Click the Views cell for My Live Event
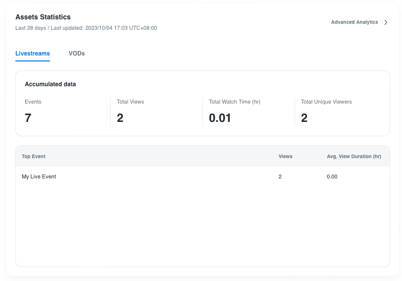The image size is (402, 281). (x=280, y=176)
